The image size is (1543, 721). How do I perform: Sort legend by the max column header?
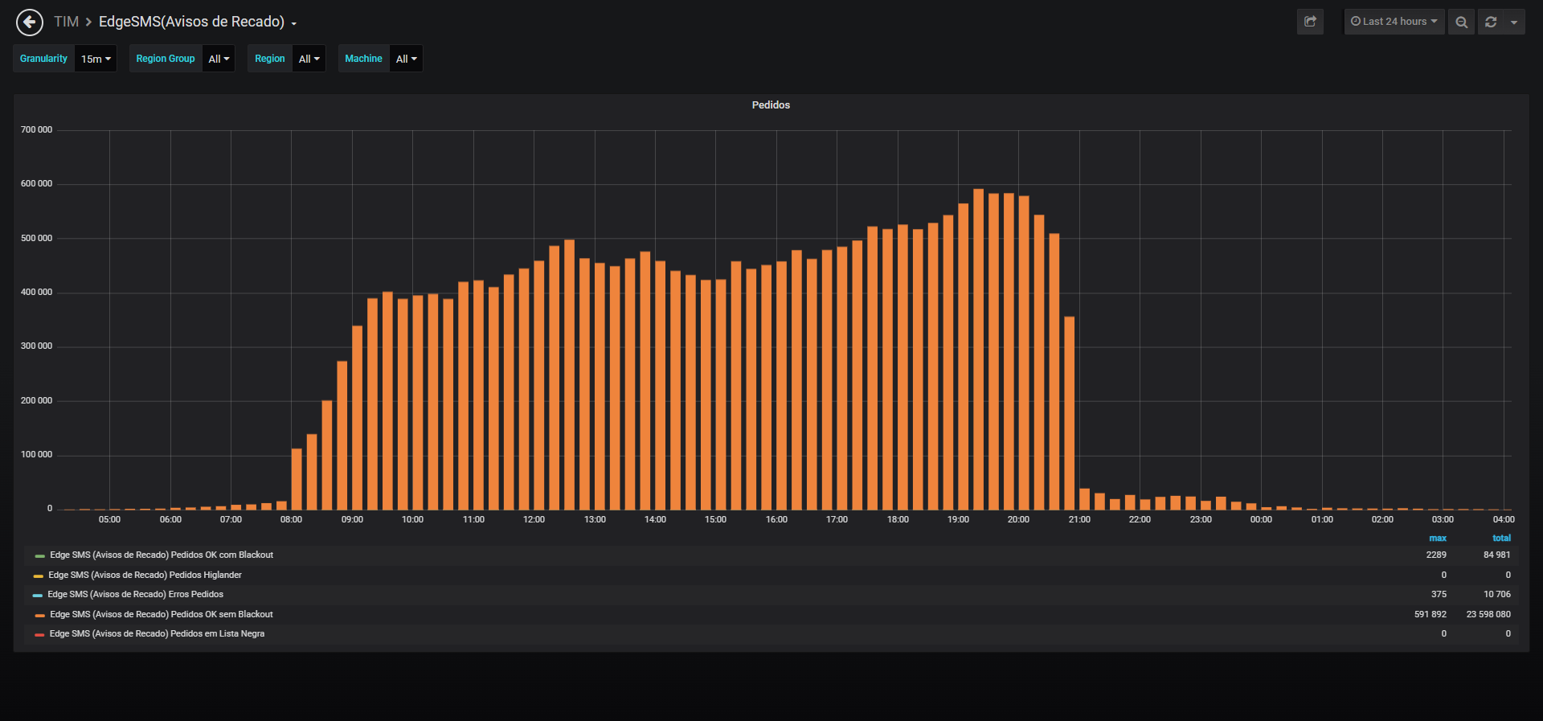pos(1438,538)
